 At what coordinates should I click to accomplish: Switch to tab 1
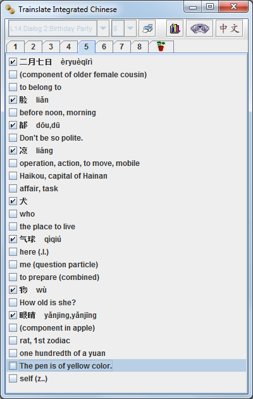pos(15,47)
